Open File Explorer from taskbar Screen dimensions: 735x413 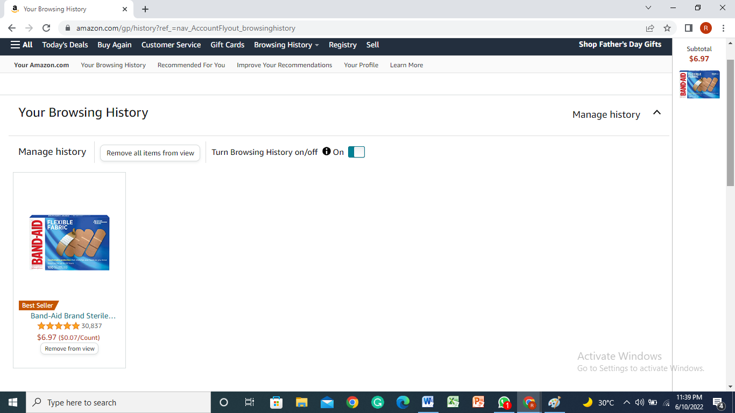point(301,402)
